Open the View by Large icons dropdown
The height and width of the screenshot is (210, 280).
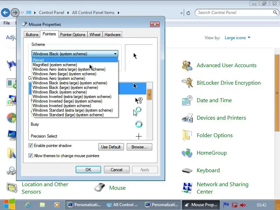pos(237,38)
